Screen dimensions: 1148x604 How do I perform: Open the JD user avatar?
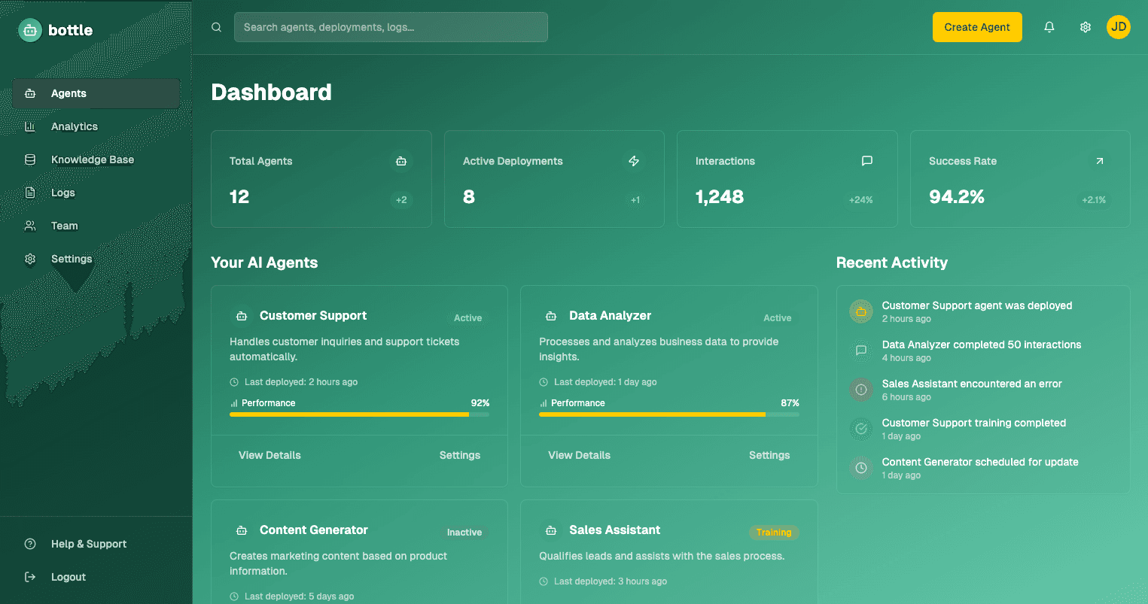(1119, 27)
